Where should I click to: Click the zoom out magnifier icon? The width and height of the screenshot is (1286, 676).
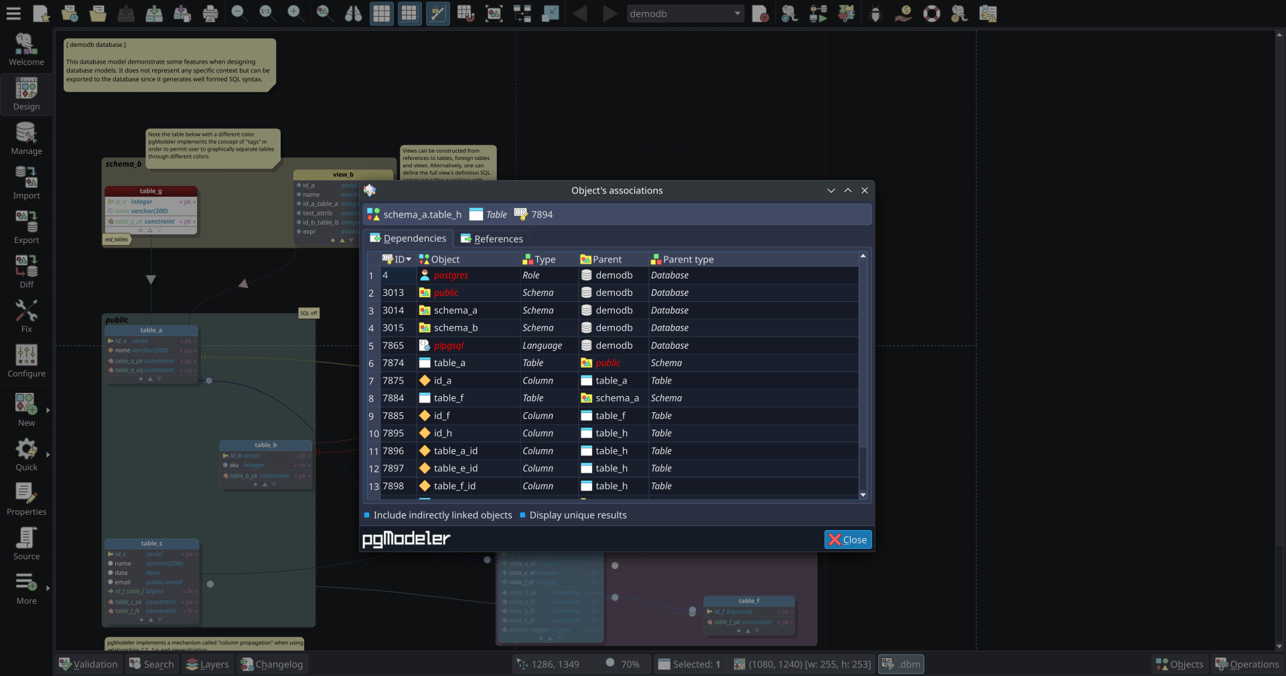coord(239,13)
